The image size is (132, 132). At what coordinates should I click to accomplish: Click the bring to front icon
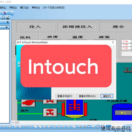point(20,126)
